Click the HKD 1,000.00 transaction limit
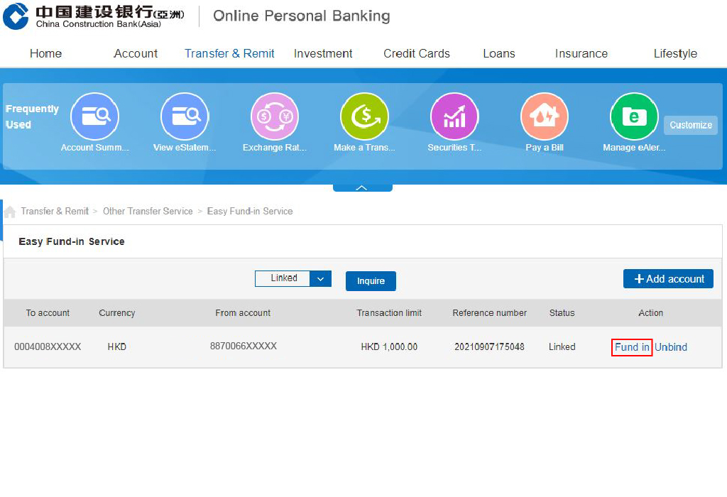Image resolution: width=727 pixels, height=497 pixels. (x=390, y=346)
